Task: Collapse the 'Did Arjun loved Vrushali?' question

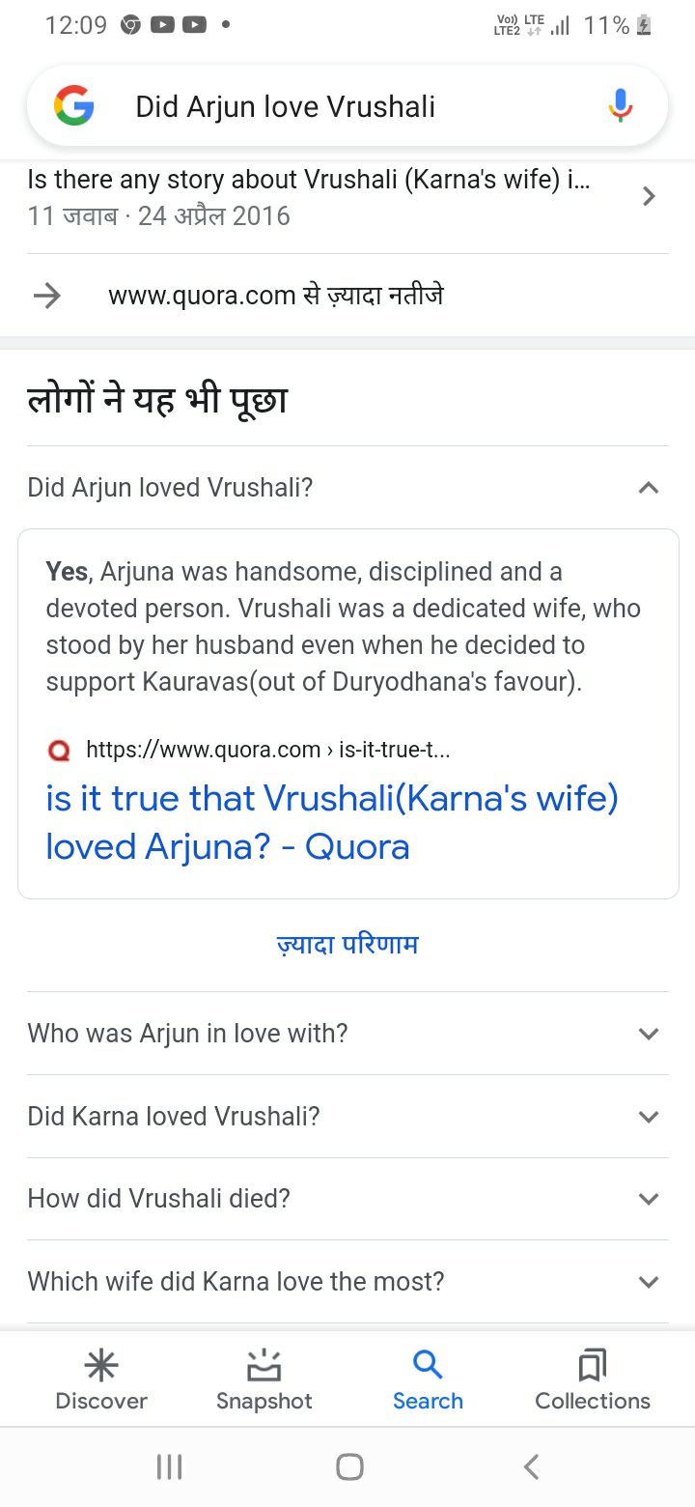Action: point(649,488)
